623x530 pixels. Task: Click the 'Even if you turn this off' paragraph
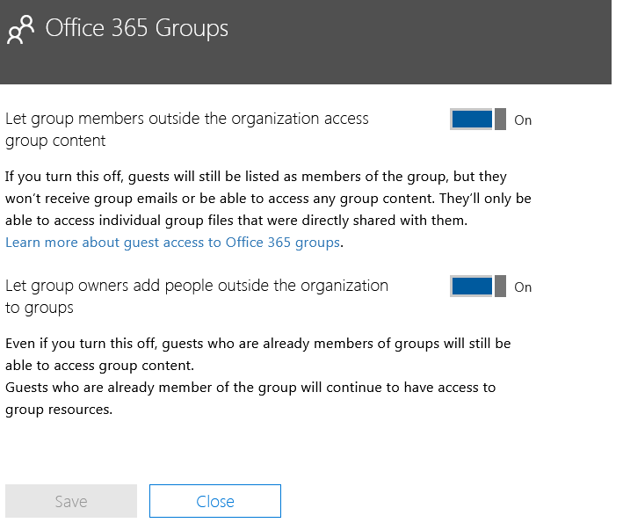(x=257, y=354)
